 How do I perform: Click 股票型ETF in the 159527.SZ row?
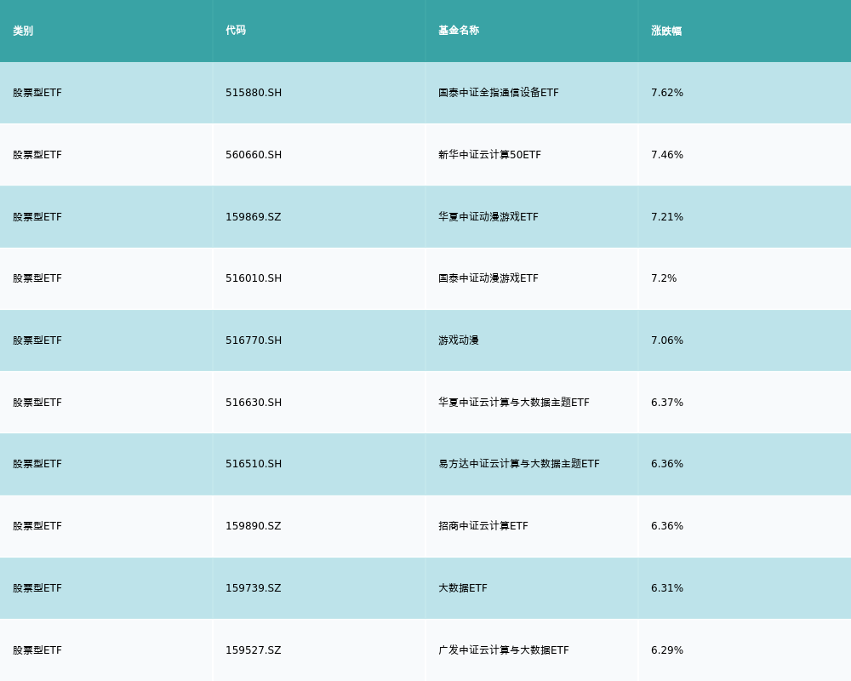pyautogui.click(x=37, y=650)
